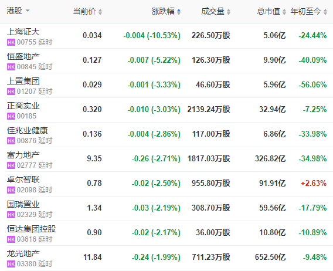The width and height of the screenshot is (333, 271).
Task: Sort by 涨跌幅 column arrows
Action: coord(179,12)
